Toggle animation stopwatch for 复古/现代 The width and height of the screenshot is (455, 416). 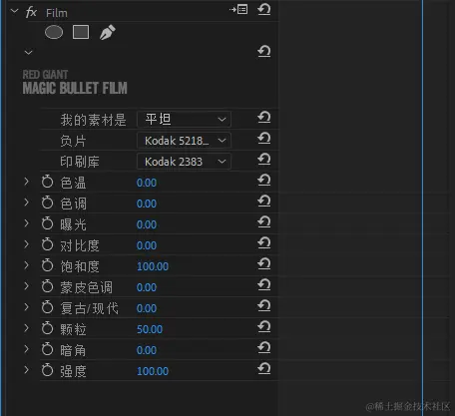[47, 307]
